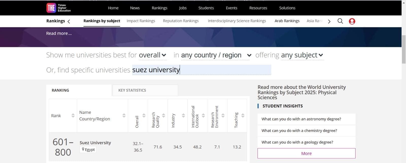406x163 pixels.
Task: Open the Students menu
Action: pos(206,8)
